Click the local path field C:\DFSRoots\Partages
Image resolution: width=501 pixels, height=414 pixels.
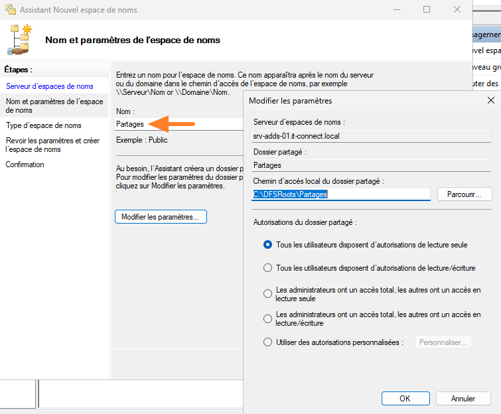[x=342, y=194]
